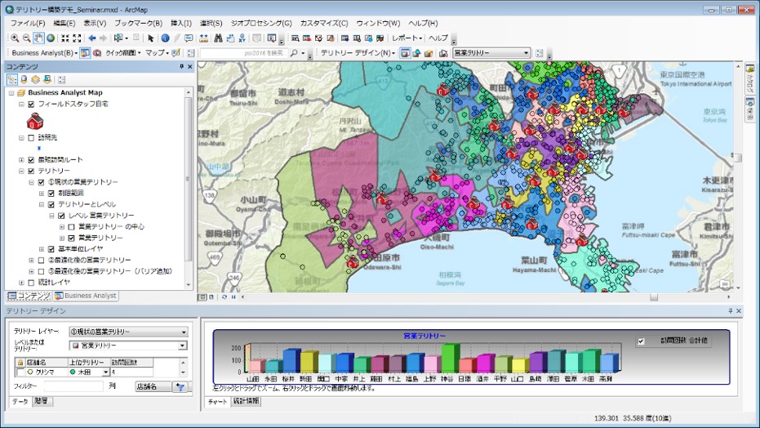Open the 営業テリトリー toolbar combo box
Image resolution: width=760 pixels, height=428 pixels.
(x=491, y=53)
